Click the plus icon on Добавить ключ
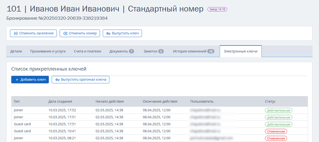The width and height of the screenshot is (319, 142). [17, 80]
